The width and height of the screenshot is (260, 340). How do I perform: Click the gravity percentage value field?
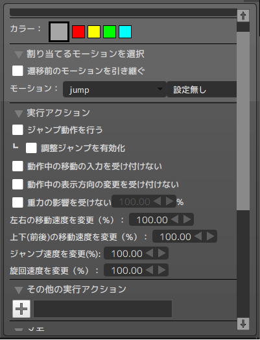pyautogui.click(x=134, y=202)
